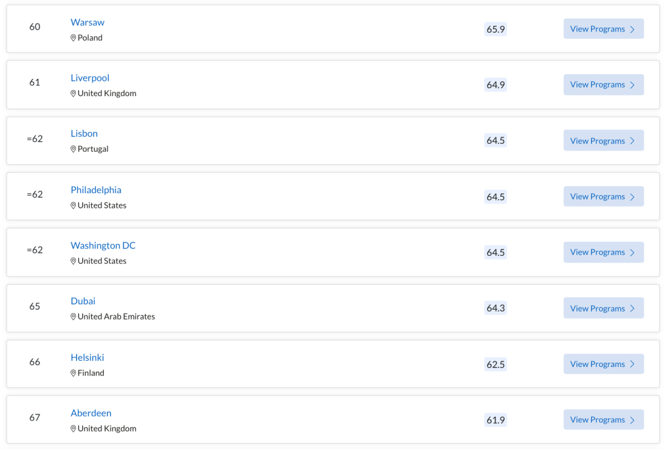Click the location pin next to Portugal
Viewport: 667px width, 449px height.
click(x=73, y=149)
